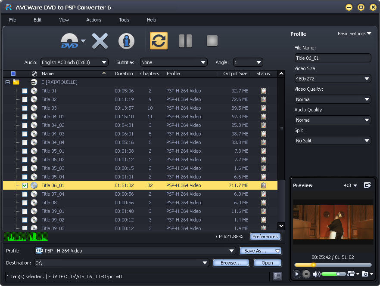The width and height of the screenshot is (380, 286).
Task: Uncheck the Title 06_01 checkbox
Action: point(25,186)
